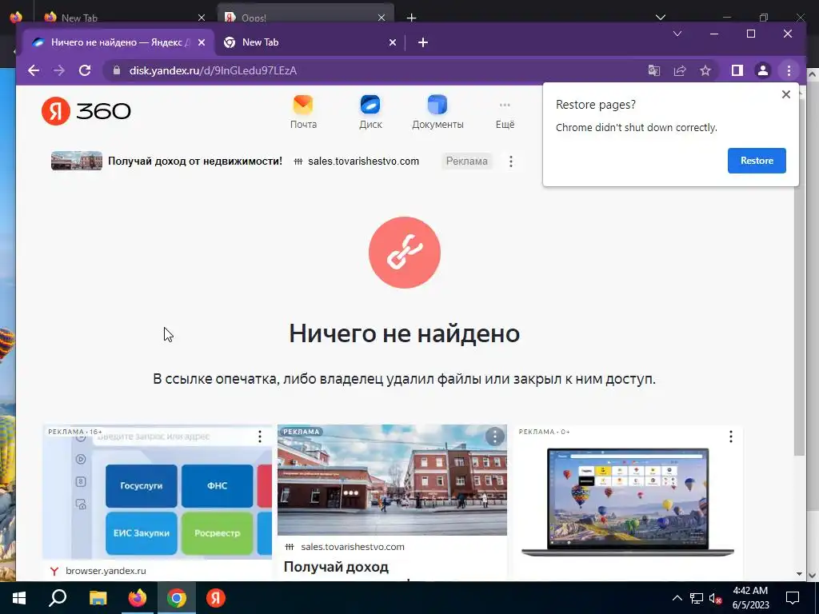Open Получай доход от недвижимости ad
This screenshot has height=614, width=819.
[195, 161]
